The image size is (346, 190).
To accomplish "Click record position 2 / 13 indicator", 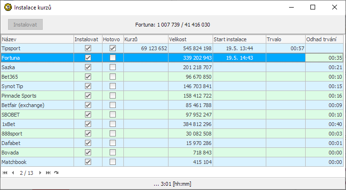I will [x=27, y=173].
